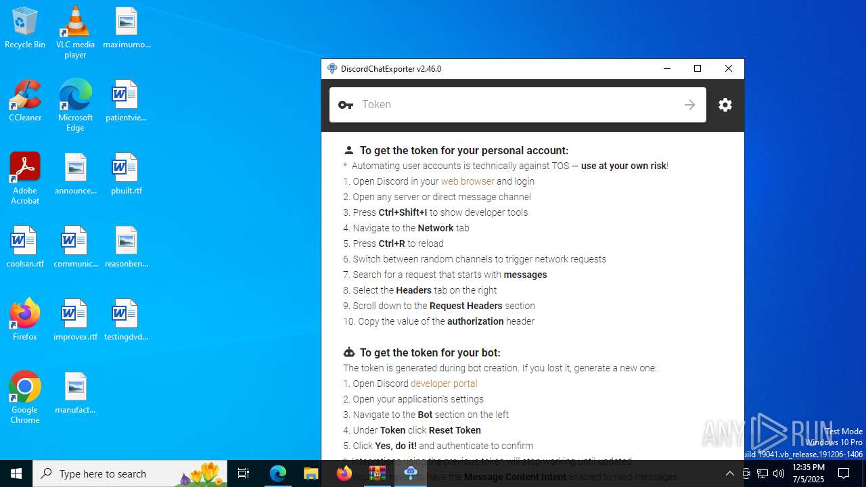Viewport: 866px width, 487px height.
Task: Click the DiscordChatExporter v2.46.0 title text
Action: click(x=391, y=68)
